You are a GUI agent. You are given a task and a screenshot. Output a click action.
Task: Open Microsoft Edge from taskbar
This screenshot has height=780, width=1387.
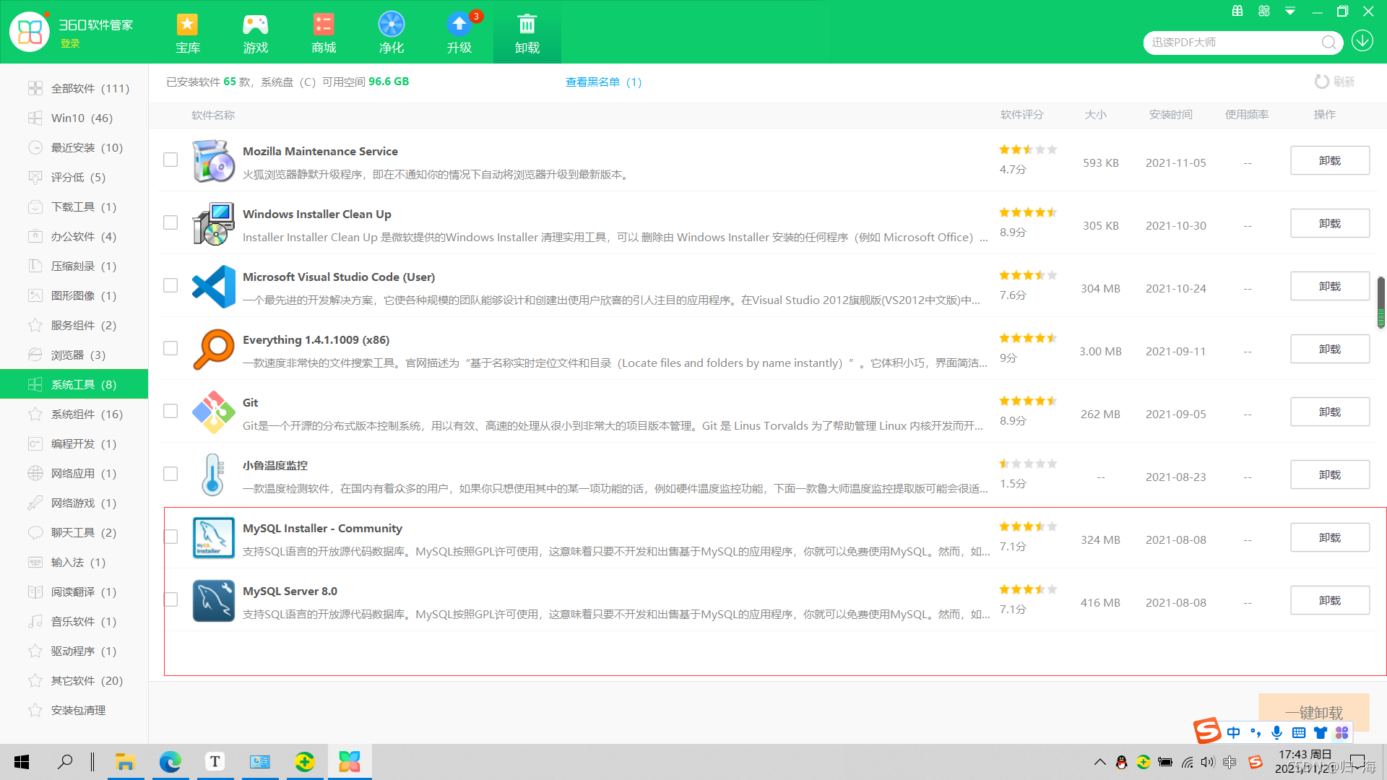pos(170,762)
